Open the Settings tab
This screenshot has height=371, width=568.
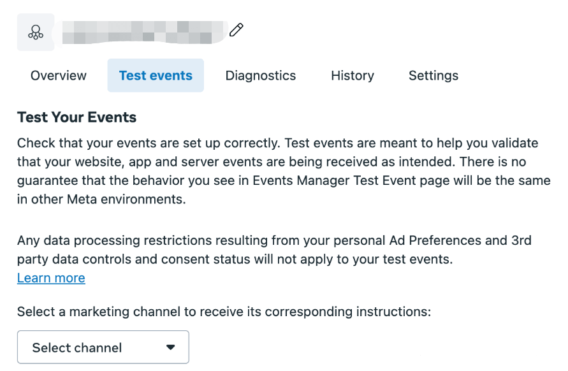coord(433,75)
